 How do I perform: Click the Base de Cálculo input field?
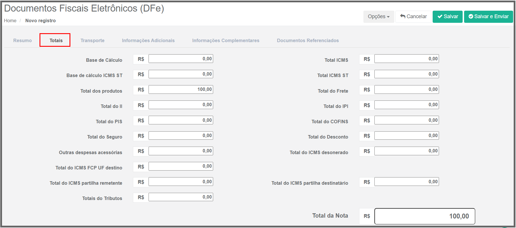(181, 59)
